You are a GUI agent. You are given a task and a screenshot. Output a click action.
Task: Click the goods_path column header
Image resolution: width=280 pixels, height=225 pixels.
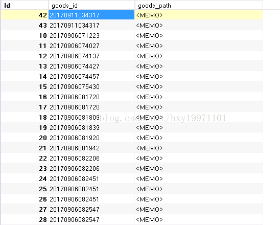click(199, 5)
